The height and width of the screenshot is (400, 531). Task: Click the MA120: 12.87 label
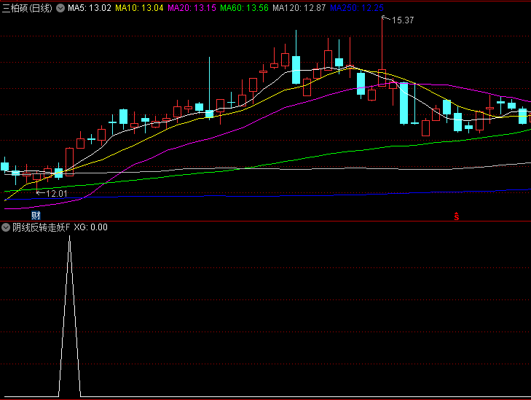click(299, 8)
